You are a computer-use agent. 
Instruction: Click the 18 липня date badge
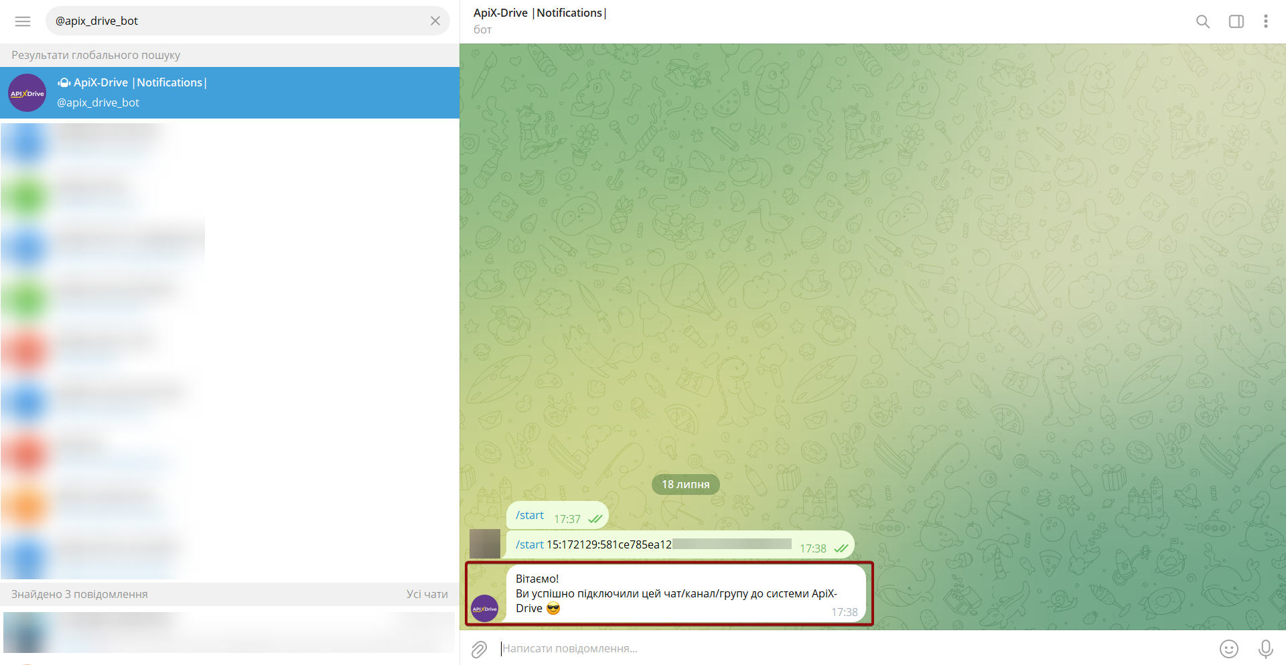(x=686, y=484)
